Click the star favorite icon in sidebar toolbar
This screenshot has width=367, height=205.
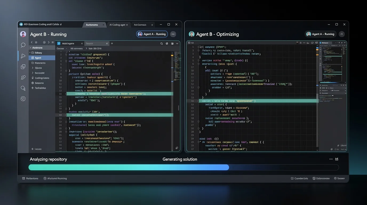(36, 42)
